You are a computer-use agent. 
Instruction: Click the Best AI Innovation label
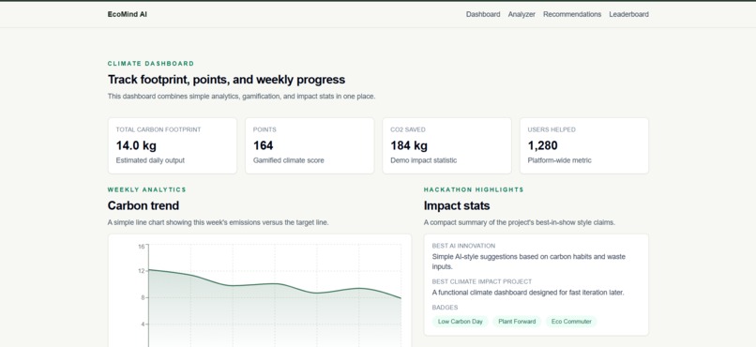(463, 246)
